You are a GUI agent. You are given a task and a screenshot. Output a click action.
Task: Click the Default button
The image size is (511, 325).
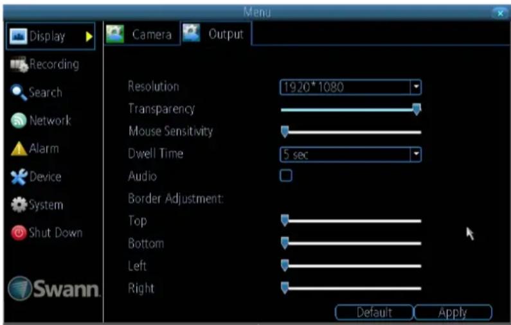pos(374,313)
